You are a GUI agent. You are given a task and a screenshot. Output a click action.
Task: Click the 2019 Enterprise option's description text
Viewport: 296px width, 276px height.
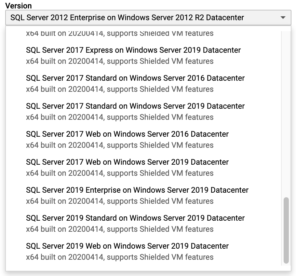pos(119,201)
